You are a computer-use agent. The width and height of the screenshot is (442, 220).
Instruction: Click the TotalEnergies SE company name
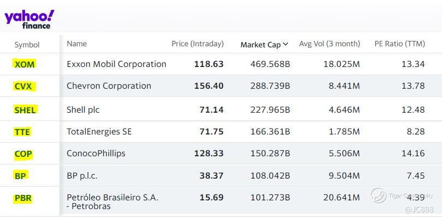pyautogui.click(x=99, y=131)
